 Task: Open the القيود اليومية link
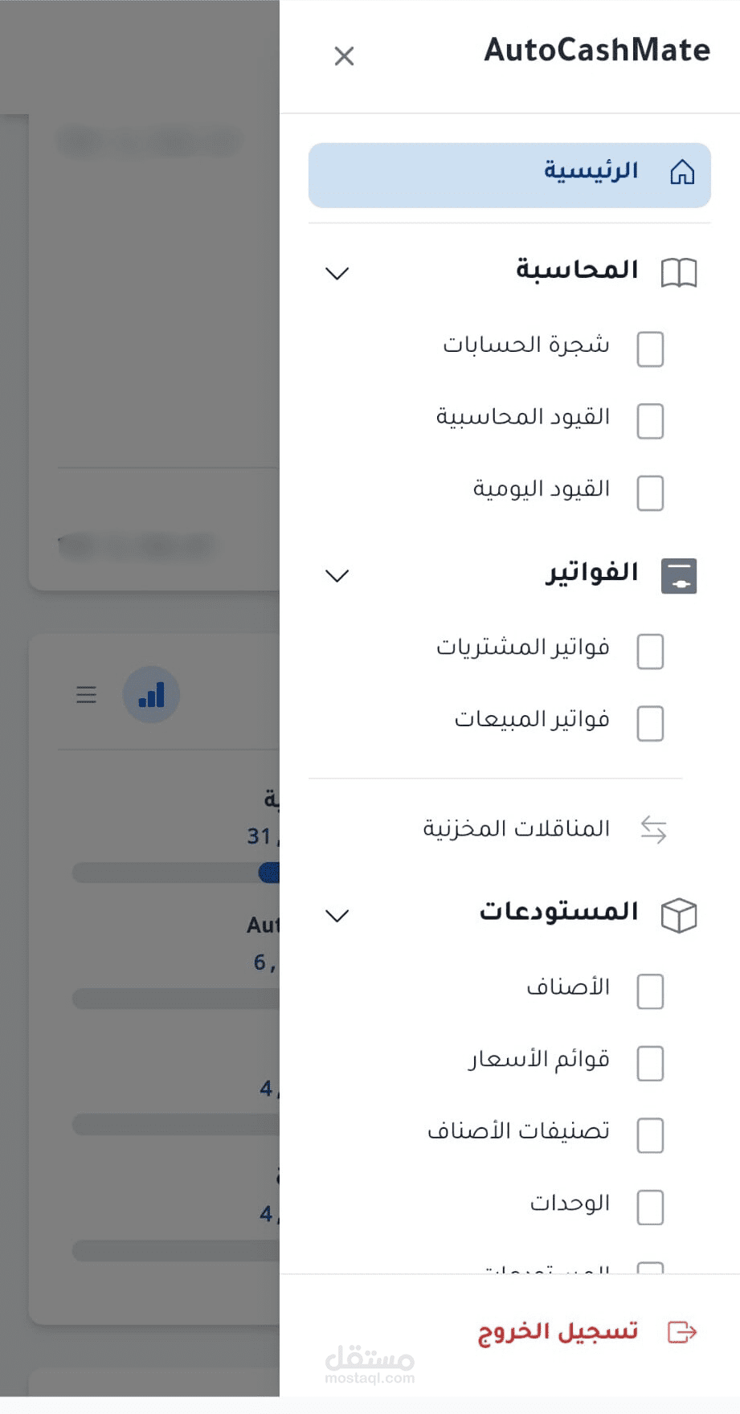tap(542, 489)
